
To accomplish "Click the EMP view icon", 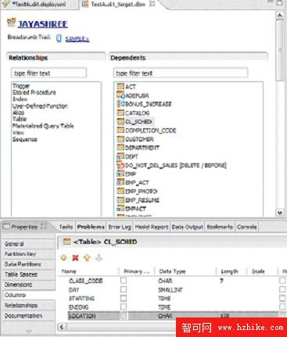I will point(120,174).
